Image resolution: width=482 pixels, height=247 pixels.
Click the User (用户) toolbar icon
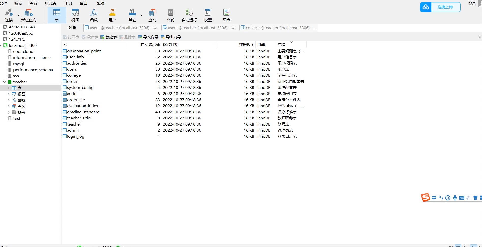point(112,15)
